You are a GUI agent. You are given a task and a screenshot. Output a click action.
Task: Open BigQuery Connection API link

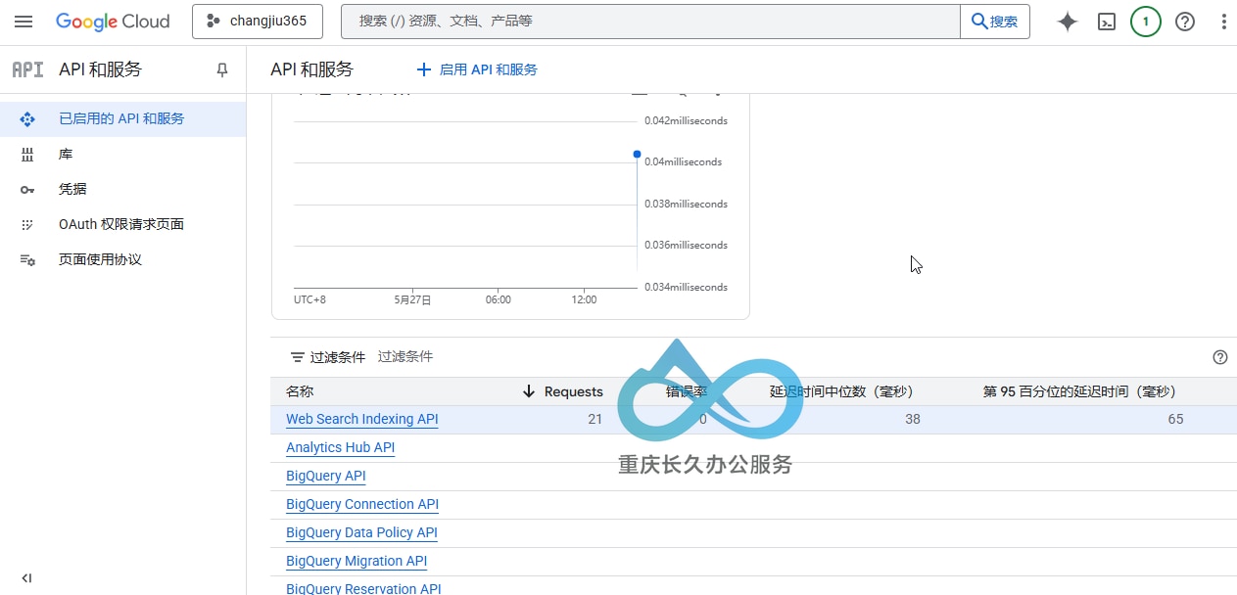pos(362,504)
